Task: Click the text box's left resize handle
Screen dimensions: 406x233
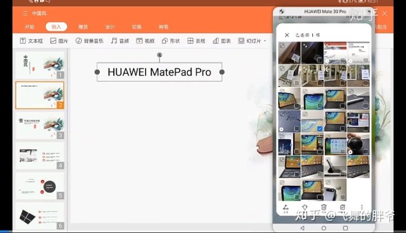Action: pos(97,72)
